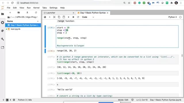The height and width of the screenshot is (103, 184).
Task: Open the File menu
Action: [x=8, y=8]
